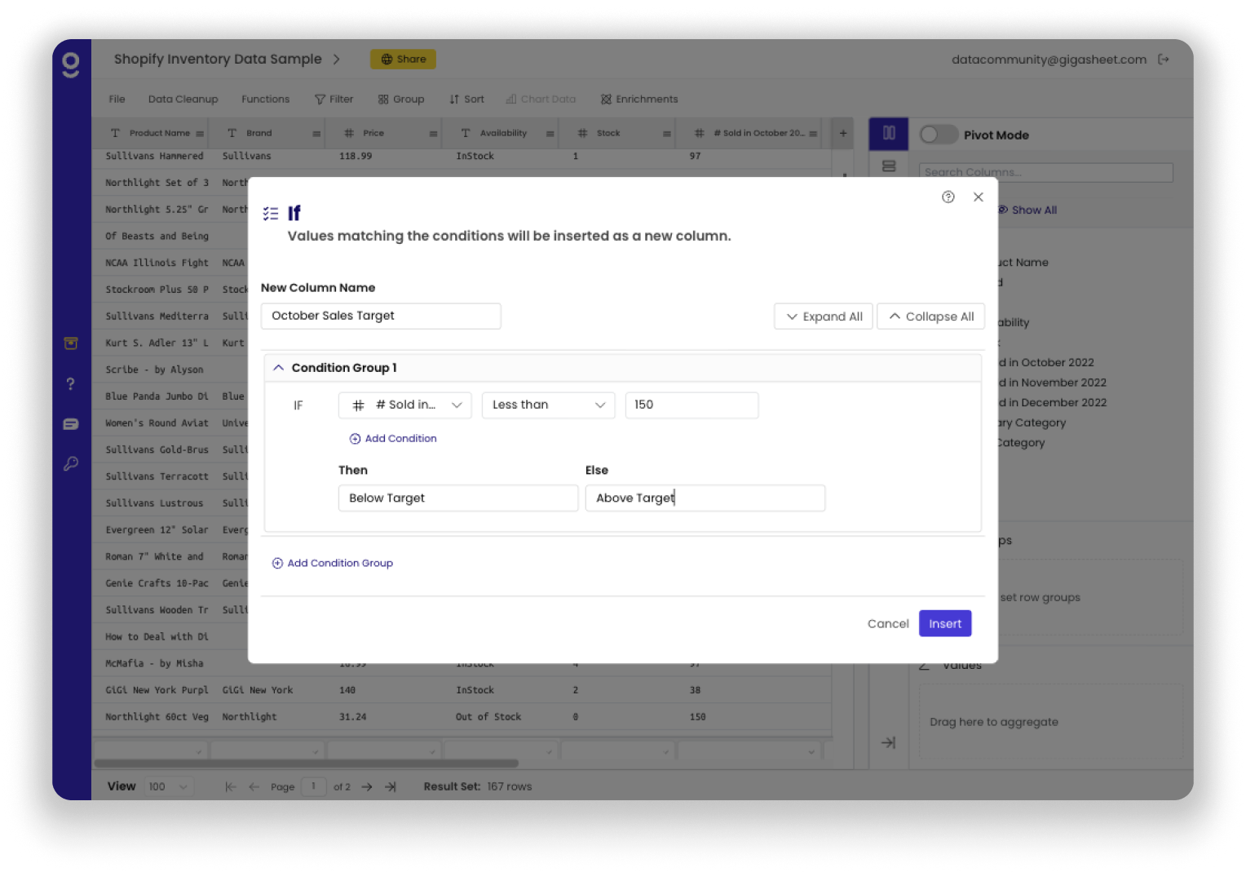Open the Data Cleanup menu

pyautogui.click(x=183, y=100)
